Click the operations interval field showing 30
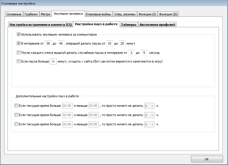This screenshot has height=165, width=228. 48,43
